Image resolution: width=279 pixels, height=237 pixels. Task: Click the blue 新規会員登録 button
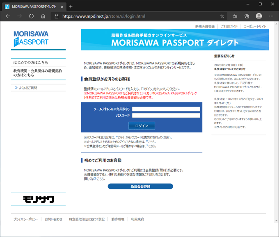tap(140, 186)
